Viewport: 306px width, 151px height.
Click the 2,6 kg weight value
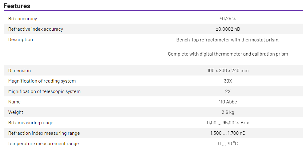coord(228,112)
